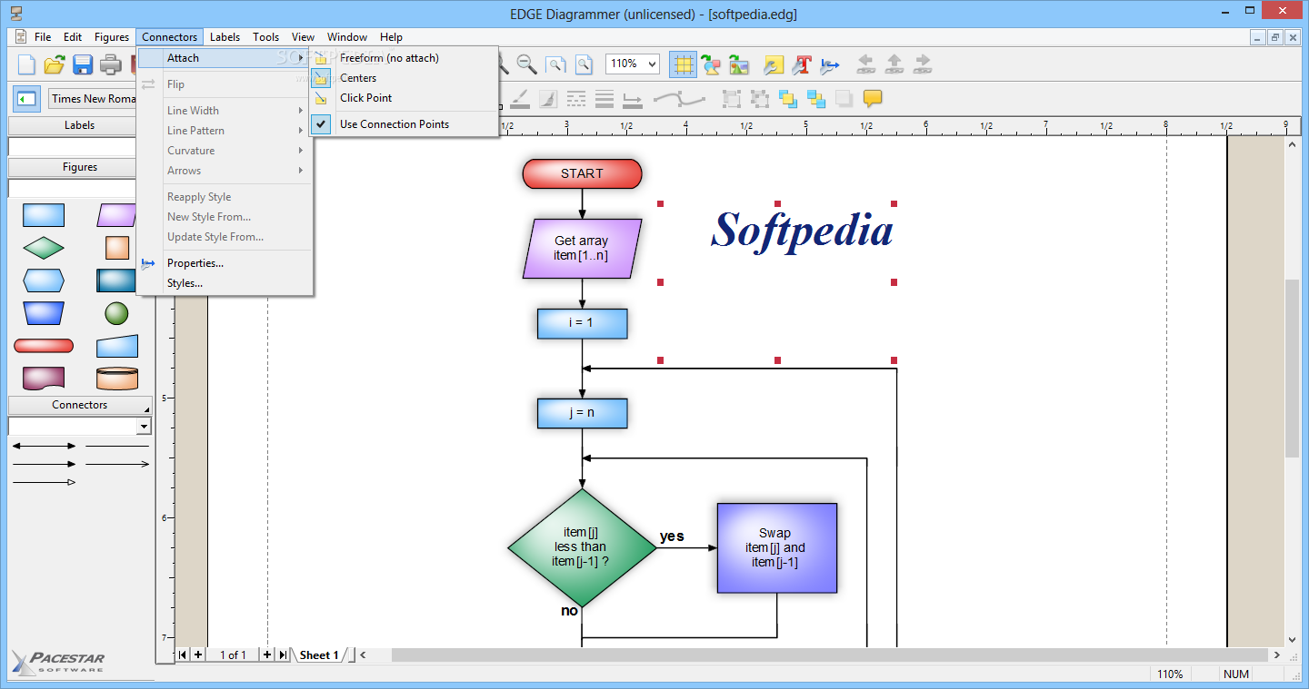Expand the Attach submenu
This screenshot has height=689, width=1309.
pyautogui.click(x=225, y=57)
